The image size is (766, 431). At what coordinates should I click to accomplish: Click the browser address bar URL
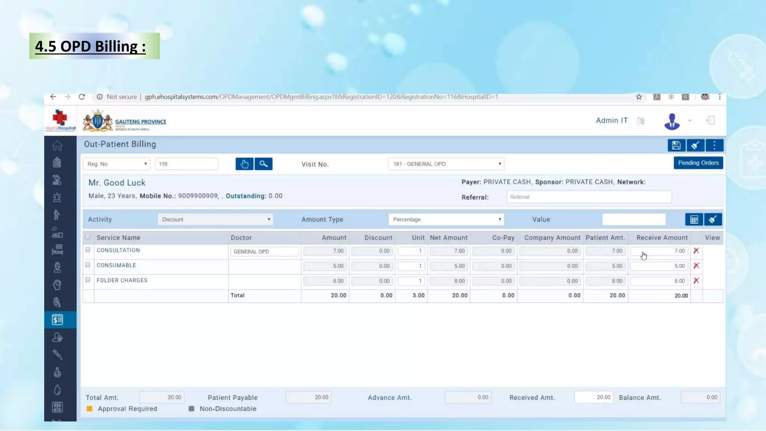(321, 97)
